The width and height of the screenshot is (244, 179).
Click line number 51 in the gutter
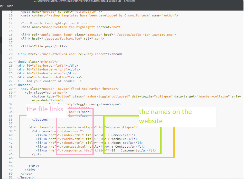point(11,177)
